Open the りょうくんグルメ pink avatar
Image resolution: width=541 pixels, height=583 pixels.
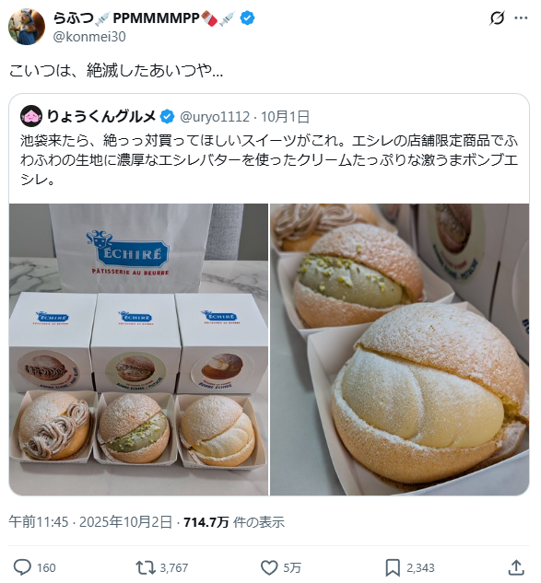[31, 116]
